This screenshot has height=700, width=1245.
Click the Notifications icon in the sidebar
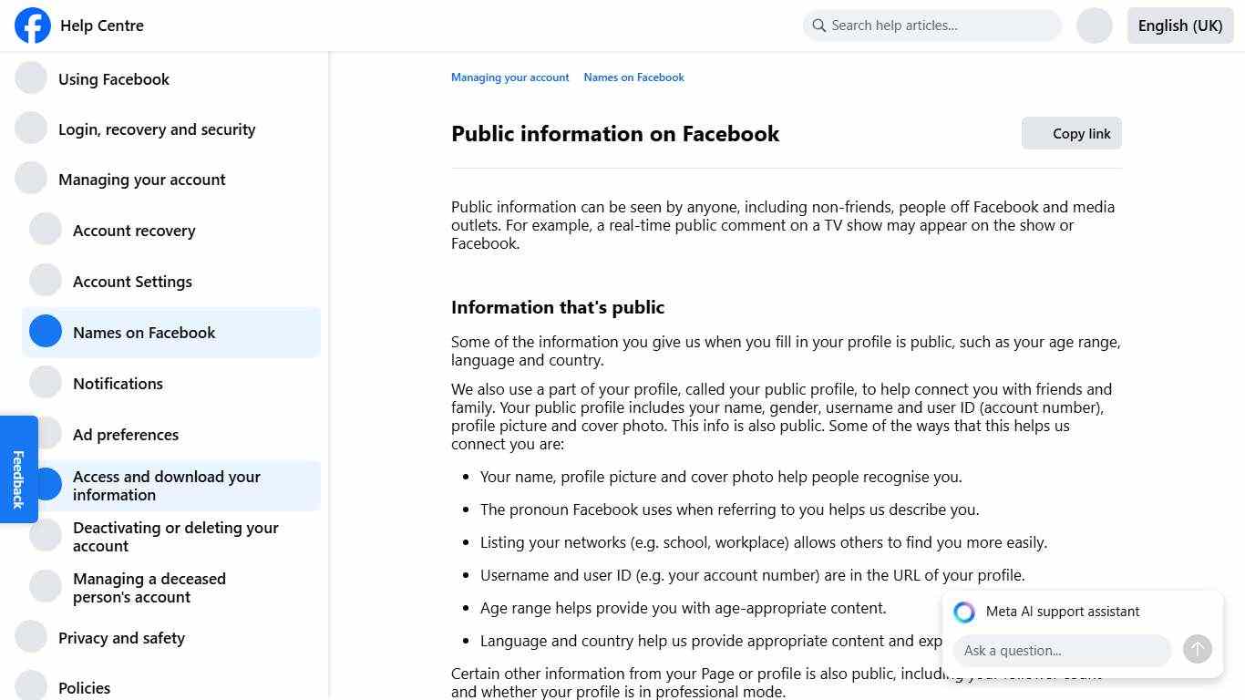pyautogui.click(x=45, y=381)
